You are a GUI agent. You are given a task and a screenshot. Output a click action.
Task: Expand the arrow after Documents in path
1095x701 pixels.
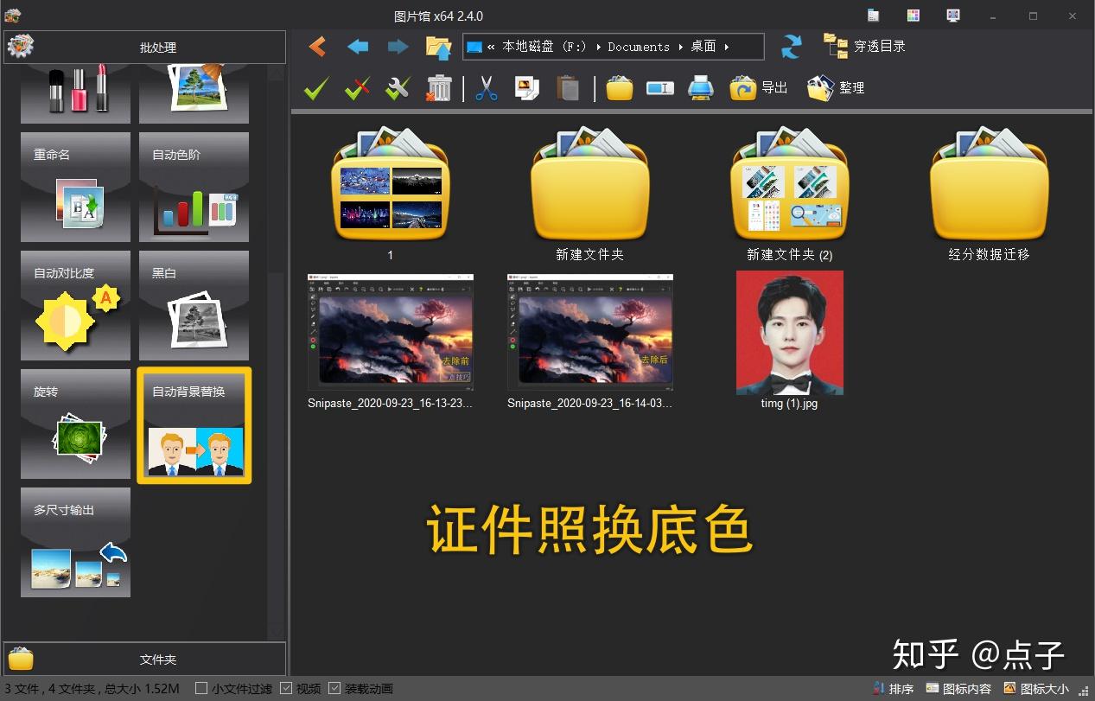tap(680, 47)
